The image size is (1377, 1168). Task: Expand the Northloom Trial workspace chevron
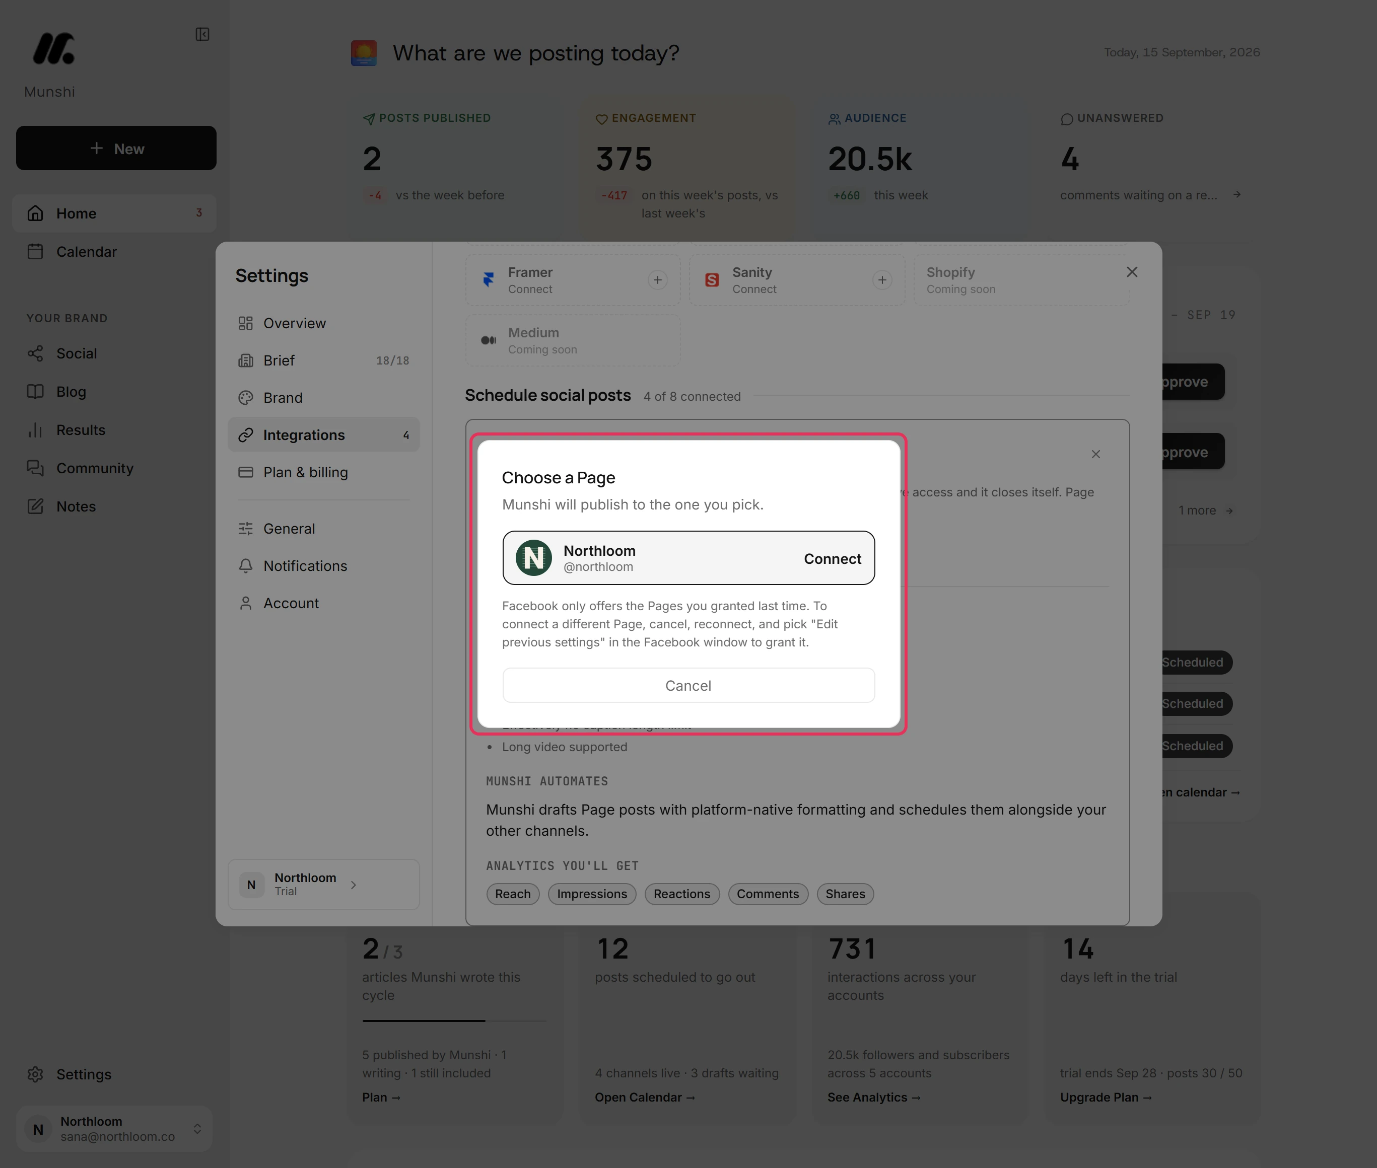[x=353, y=885]
